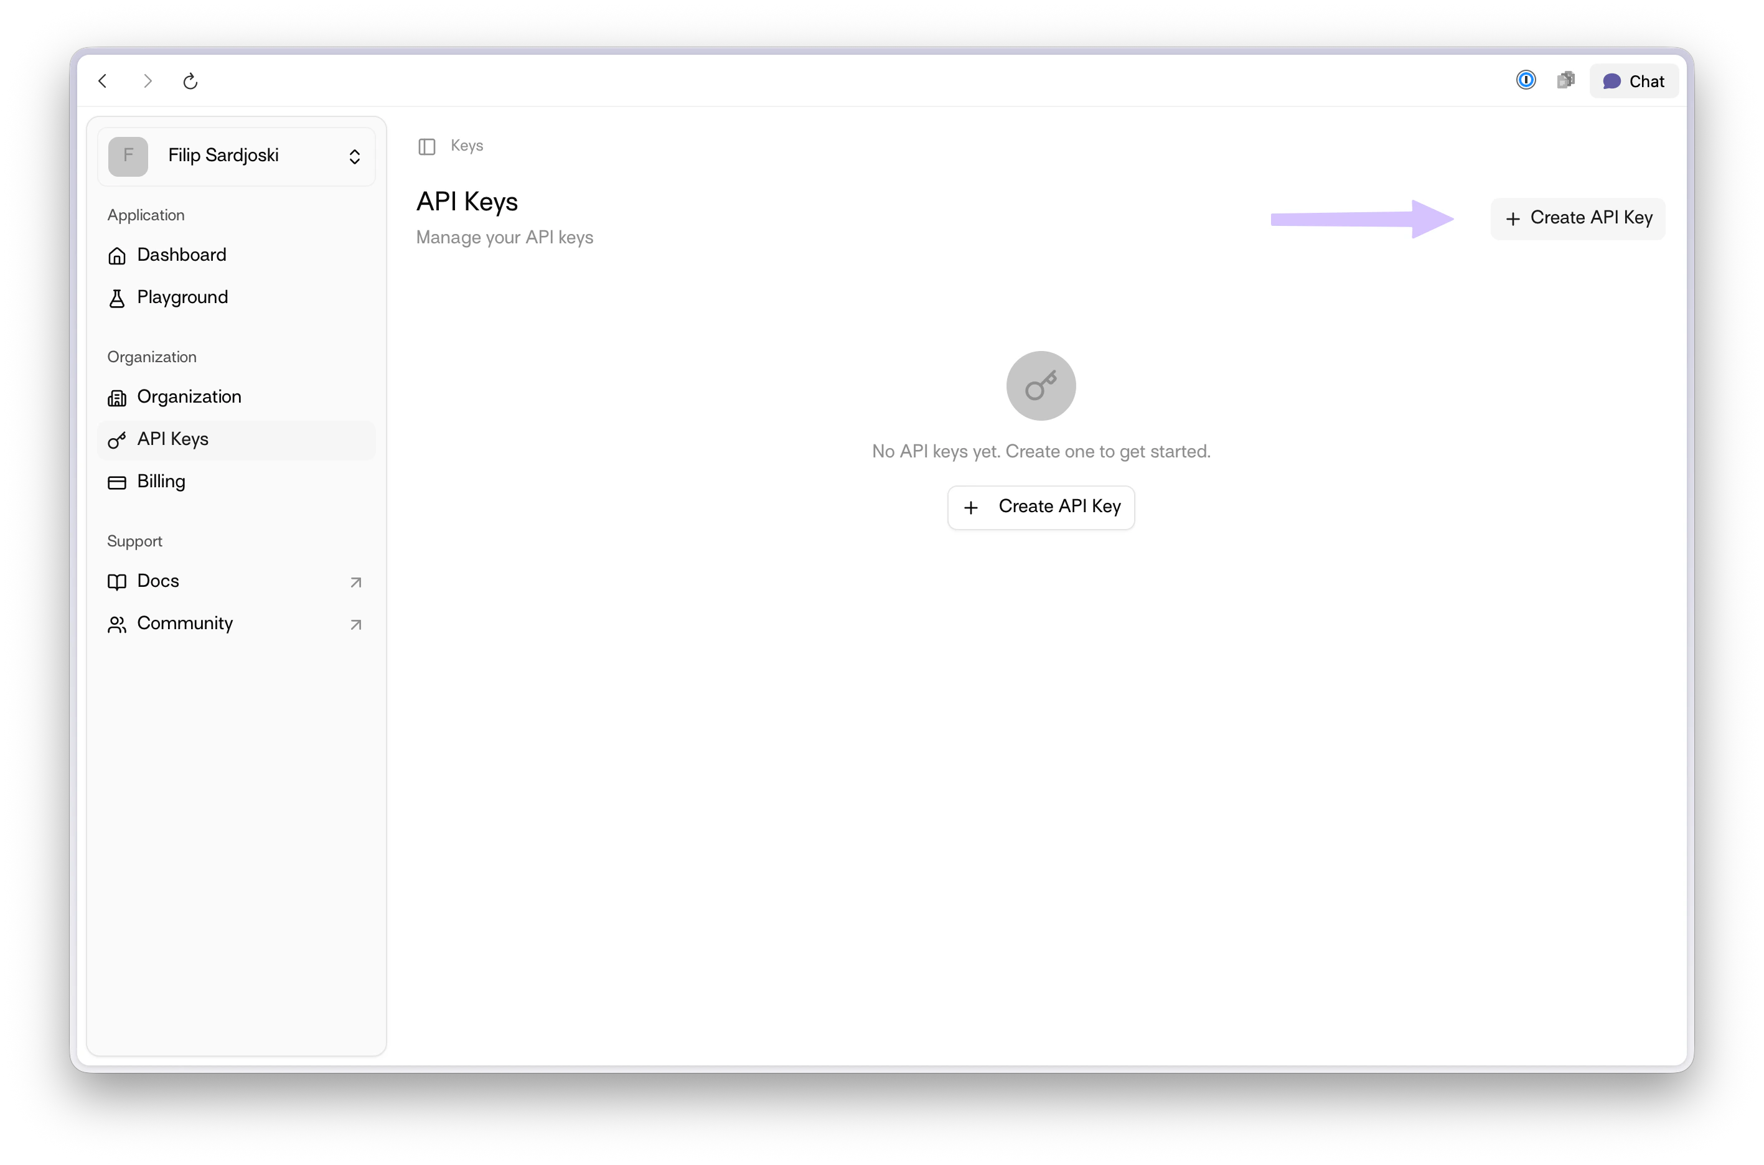Go forward with the forward arrow
The width and height of the screenshot is (1764, 1165).
click(147, 81)
